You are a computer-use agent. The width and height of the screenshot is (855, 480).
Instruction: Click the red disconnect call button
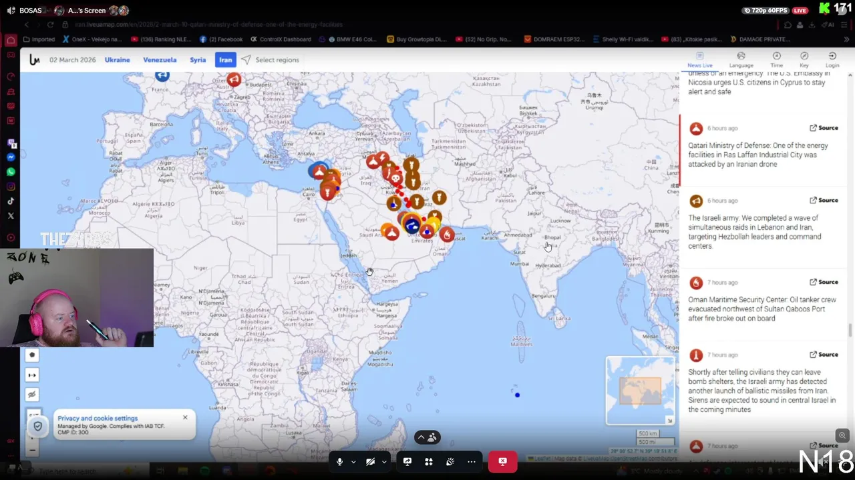click(502, 461)
